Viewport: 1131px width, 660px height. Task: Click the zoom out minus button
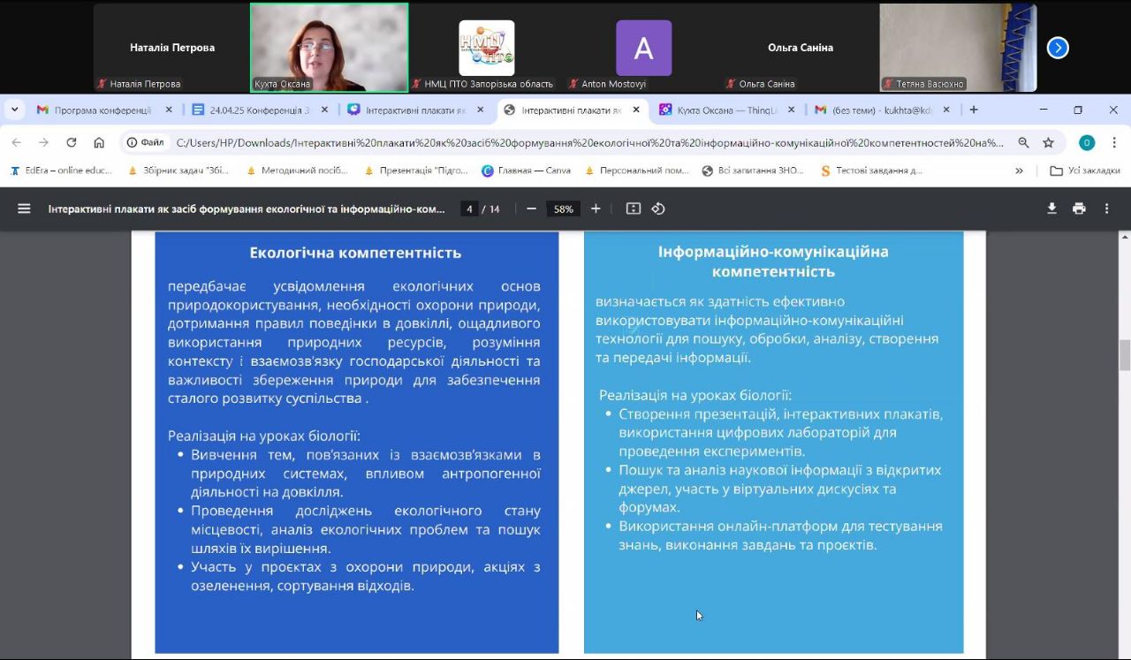(x=531, y=209)
